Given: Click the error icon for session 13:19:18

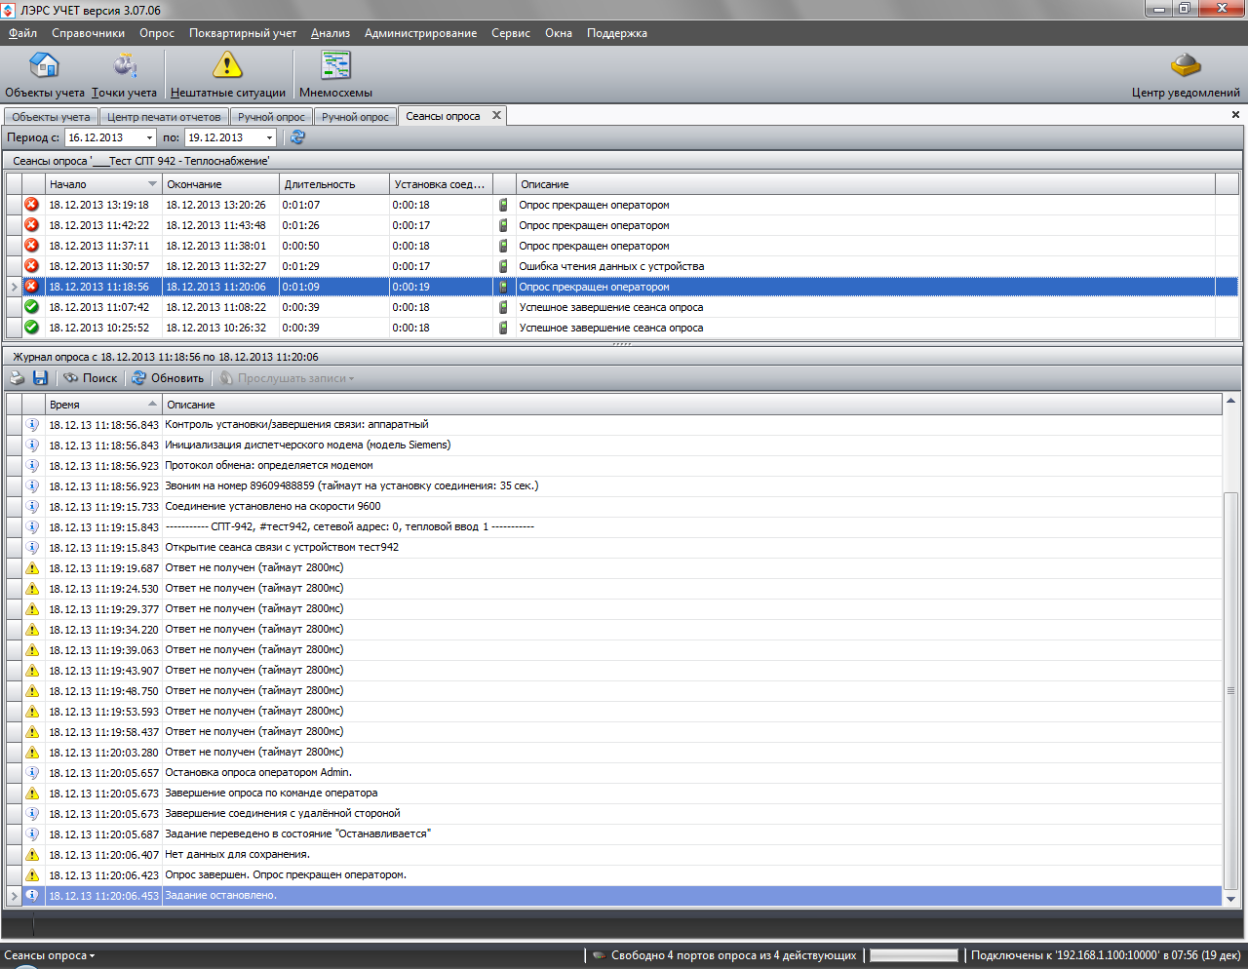Looking at the screenshot, I should (31, 205).
